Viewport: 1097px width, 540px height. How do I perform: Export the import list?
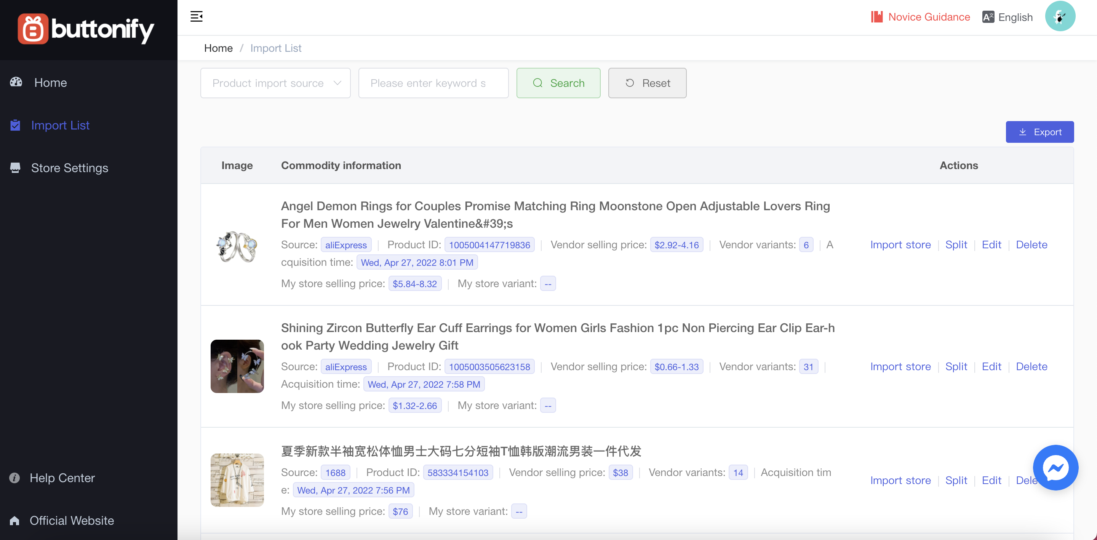[x=1039, y=132]
